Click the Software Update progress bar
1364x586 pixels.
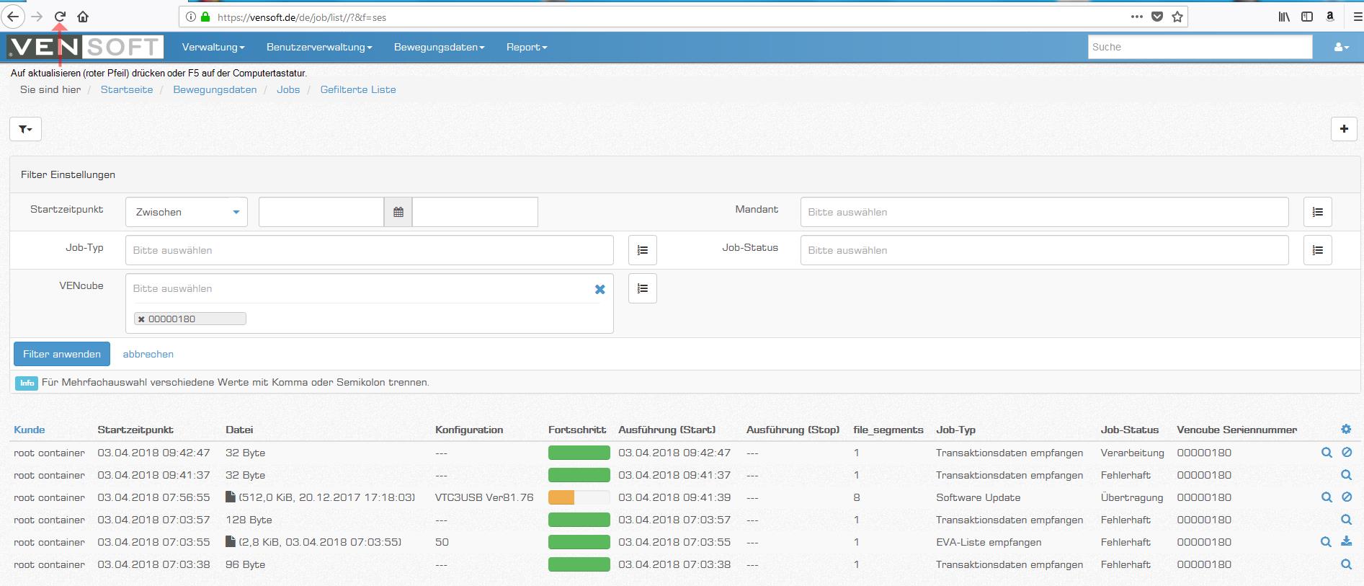coord(579,497)
